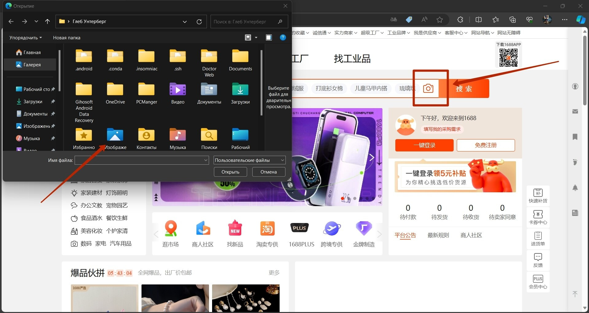Open the view options dropdown arrow
589x313 pixels.
(x=256, y=37)
